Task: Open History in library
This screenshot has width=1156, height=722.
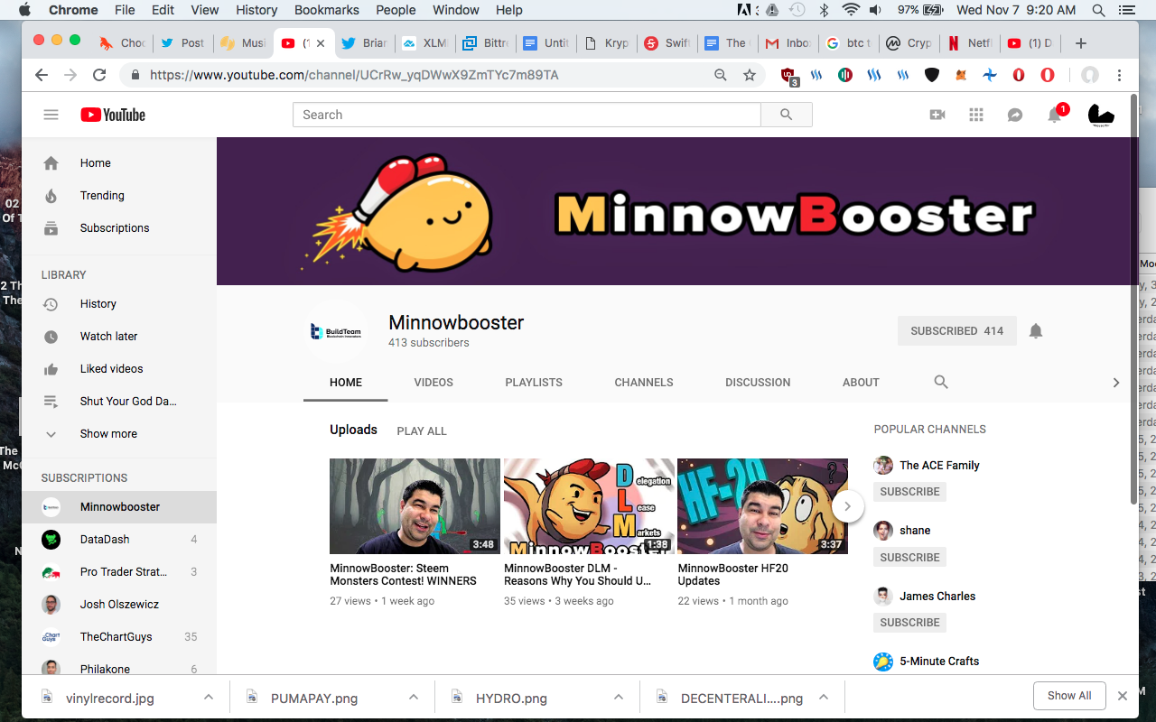Action: click(x=119, y=304)
